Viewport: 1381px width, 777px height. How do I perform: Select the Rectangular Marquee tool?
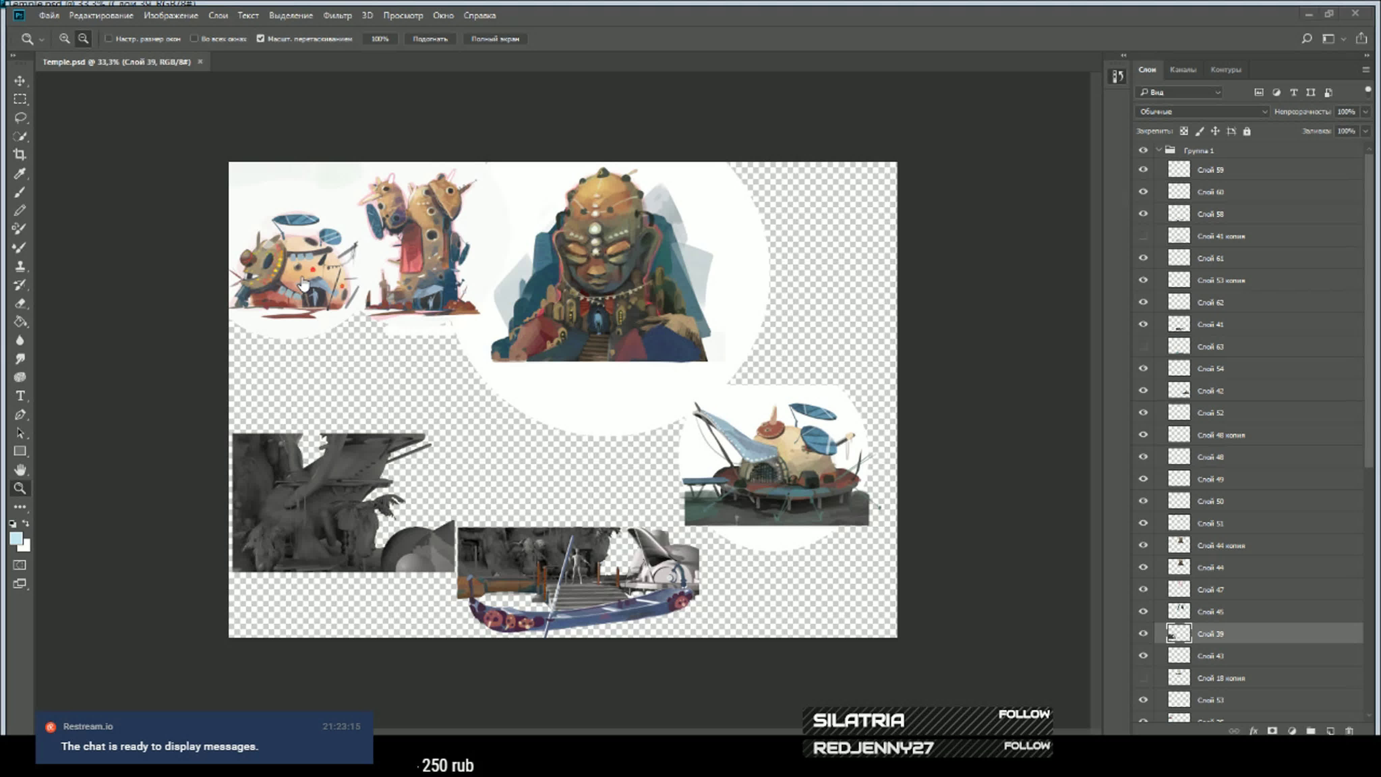click(20, 99)
